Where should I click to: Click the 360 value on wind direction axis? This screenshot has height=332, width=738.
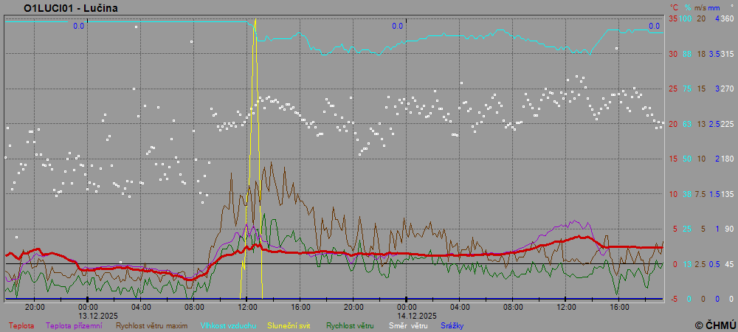click(x=726, y=18)
